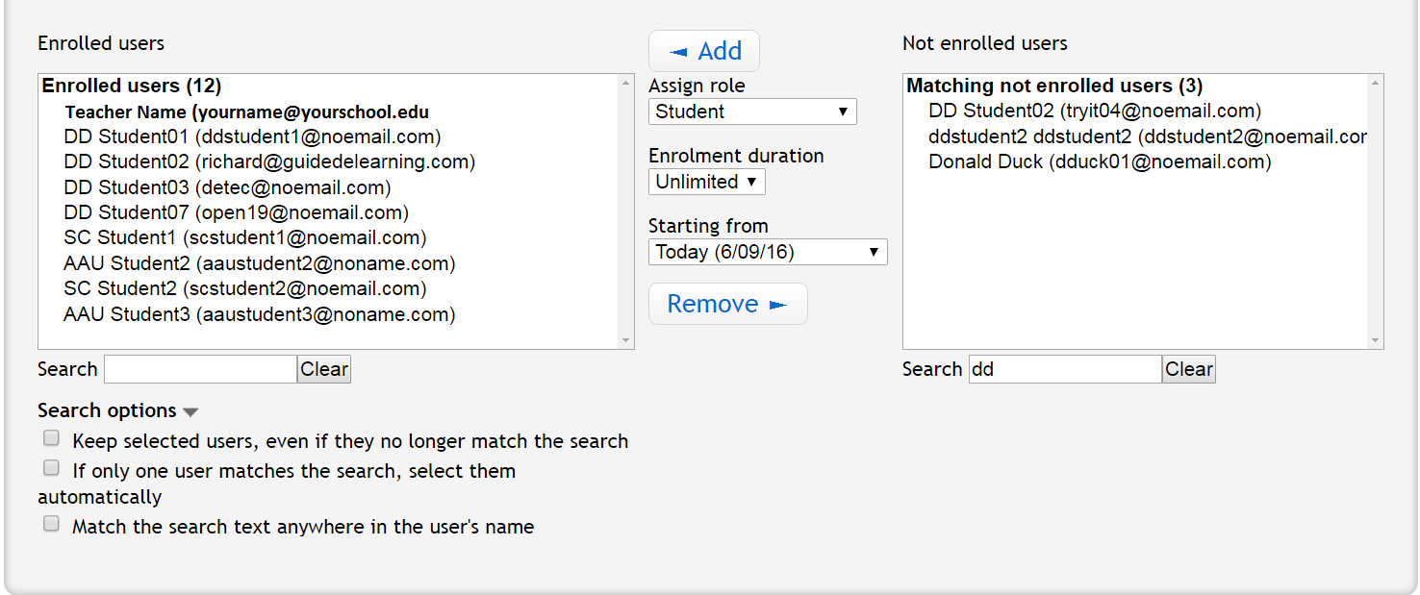Clear the not enrolled users search

(x=1188, y=369)
